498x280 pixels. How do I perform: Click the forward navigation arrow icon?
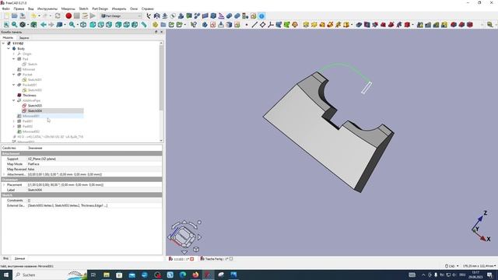[51, 25]
